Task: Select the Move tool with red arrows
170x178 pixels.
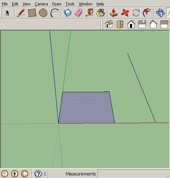Action: 125,13
